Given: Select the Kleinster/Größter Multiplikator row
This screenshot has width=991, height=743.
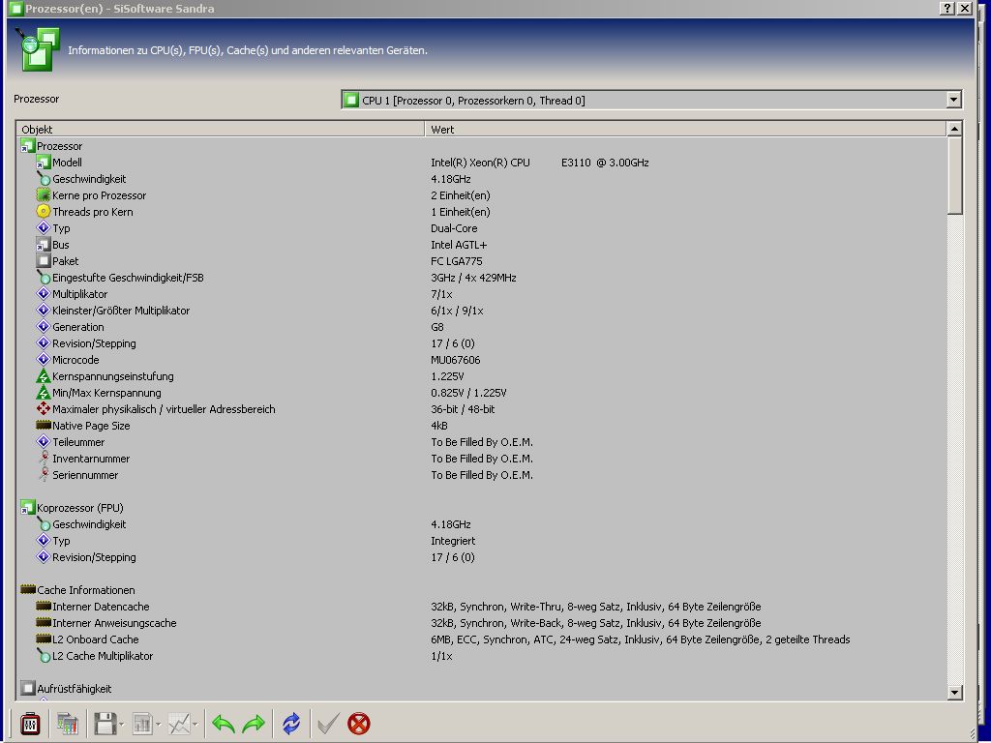Looking at the screenshot, I should pyautogui.click(x=482, y=311).
